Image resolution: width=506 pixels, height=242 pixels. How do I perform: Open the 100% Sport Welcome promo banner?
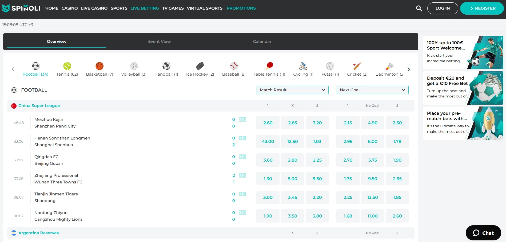[463, 52]
